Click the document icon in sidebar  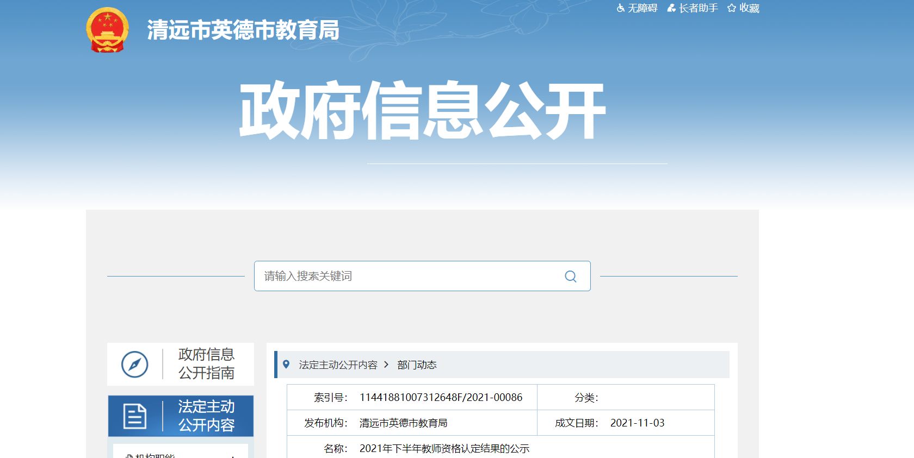135,416
